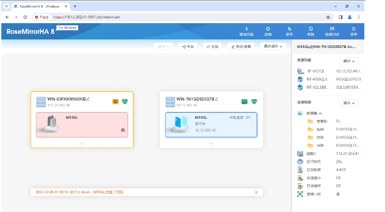Bookmark this page with the star
Image resolution: width=385 pixels, height=212 pixels.
(x=328, y=17)
